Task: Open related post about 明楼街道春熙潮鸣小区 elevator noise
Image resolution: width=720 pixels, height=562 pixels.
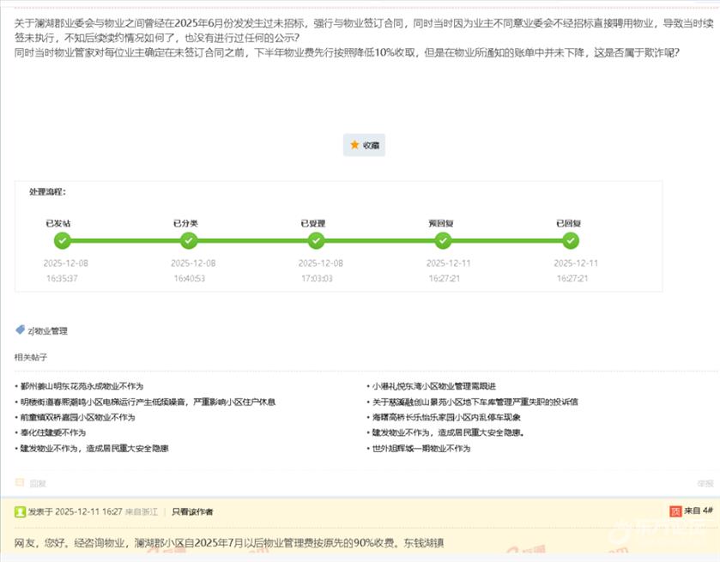Action: (148, 402)
